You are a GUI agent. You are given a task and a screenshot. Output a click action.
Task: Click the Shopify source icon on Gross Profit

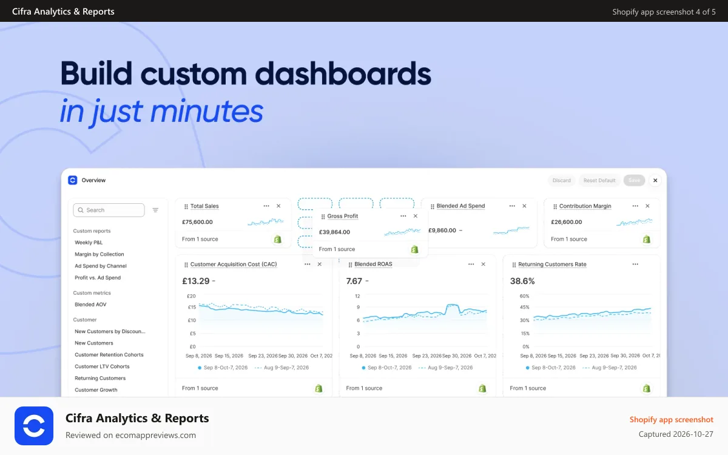(415, 249)
